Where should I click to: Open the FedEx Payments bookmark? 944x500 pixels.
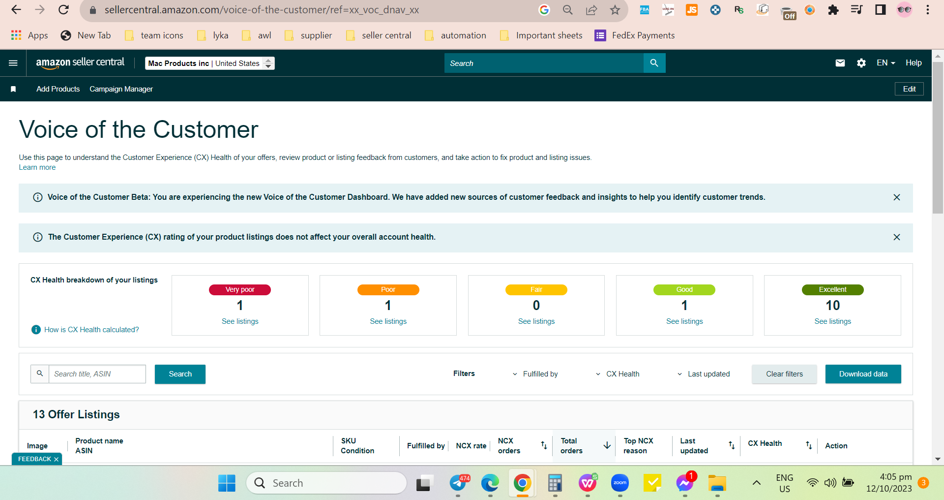635,35
